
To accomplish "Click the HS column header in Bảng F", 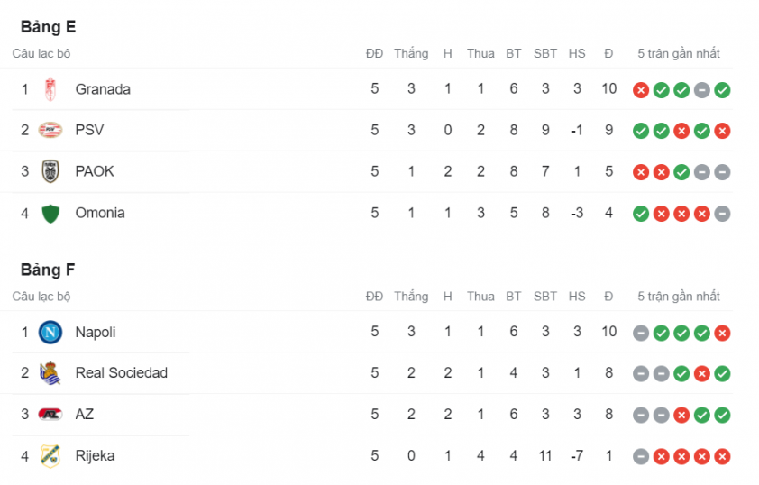I will click(x=577, y=297).
